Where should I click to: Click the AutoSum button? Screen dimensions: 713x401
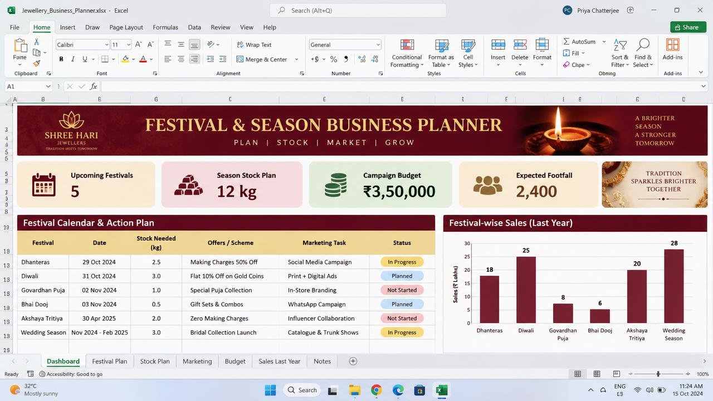point(579,42)
